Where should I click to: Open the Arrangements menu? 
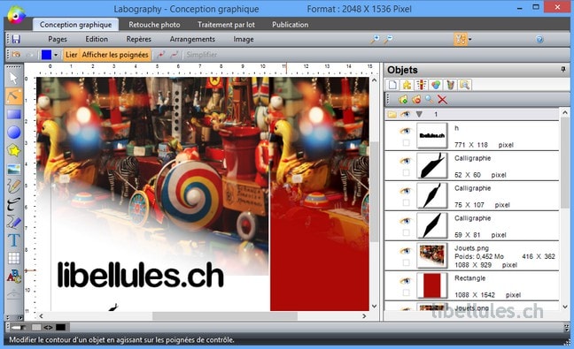pyautogui.click(x=192, y=39)
